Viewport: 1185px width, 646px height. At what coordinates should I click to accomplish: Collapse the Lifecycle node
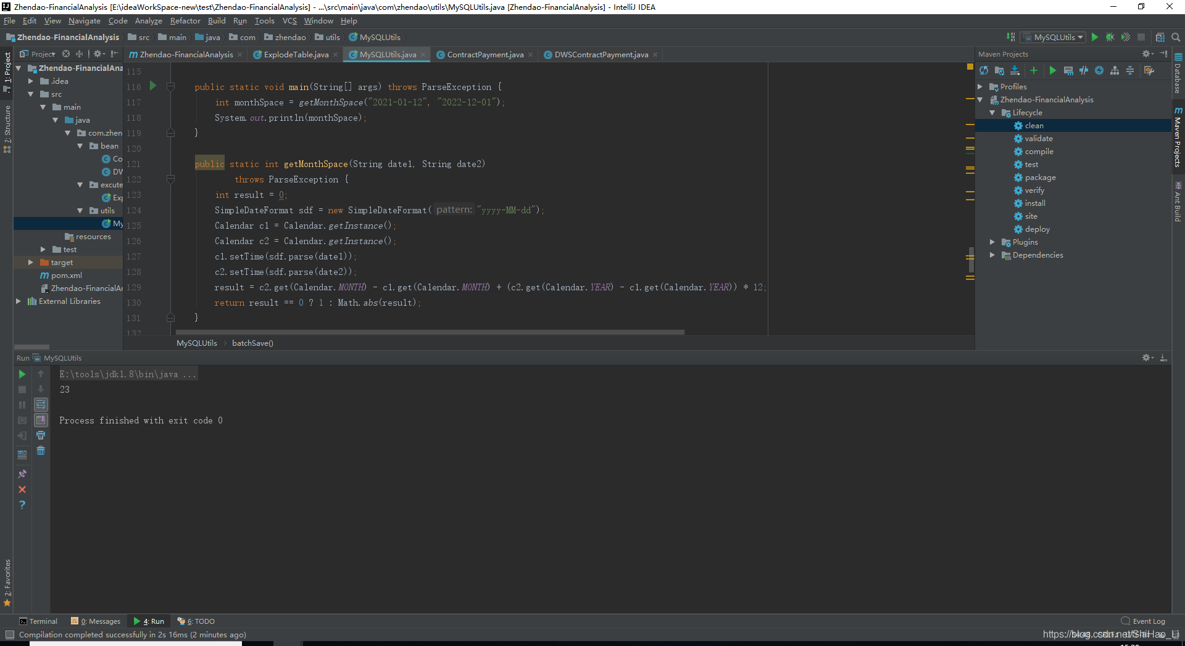click(x=992, y=113)
